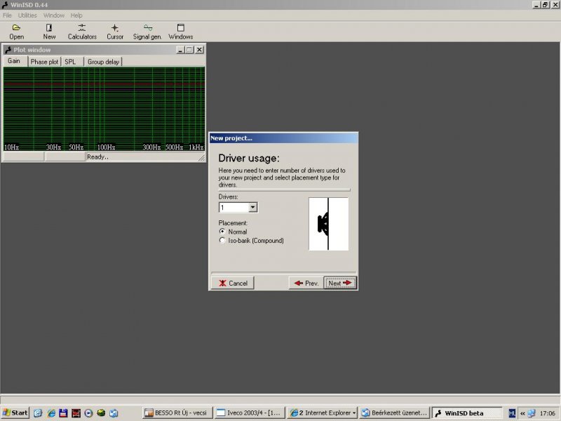This screenshot has height=421, width=561.
Task: Cancel the New project wizard
Action: [233, 283]
